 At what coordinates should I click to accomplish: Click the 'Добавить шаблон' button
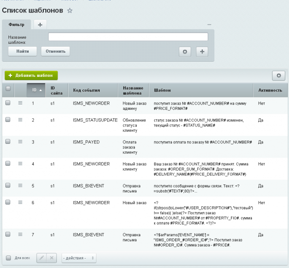[x=31, y=75]
